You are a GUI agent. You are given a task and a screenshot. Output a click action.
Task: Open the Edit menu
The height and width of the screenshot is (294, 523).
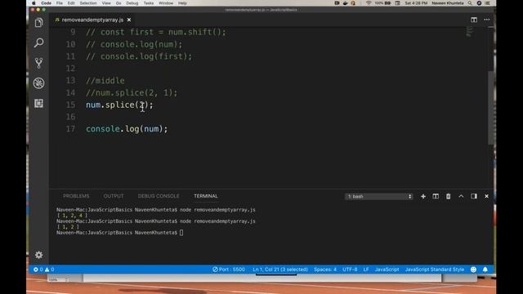coord(71,3)
